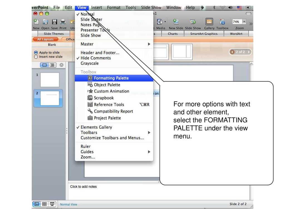Screen dimensions: 285x214
Task: Start the Slide Show from toolbar icon
Action: pos(193,22)
